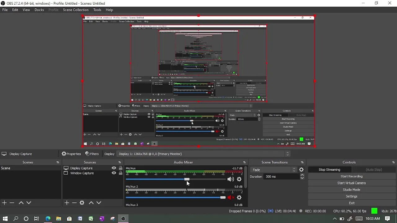Open the Fade transition dropdown
Screen dimensions: 397x223
click(x=274, y=170)
